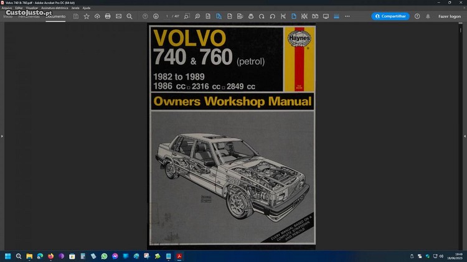Screen dimensions: 467x262
Task: Expand the left navigation pane
Action: (2, 136)
